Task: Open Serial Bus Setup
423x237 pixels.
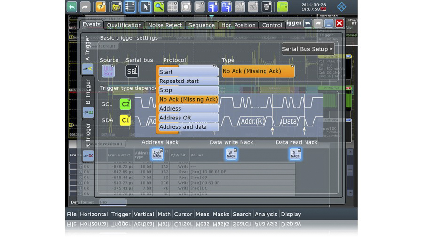Action: coord(307,49)
